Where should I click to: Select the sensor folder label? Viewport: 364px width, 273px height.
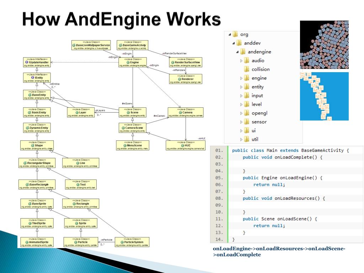pos(259,122)
